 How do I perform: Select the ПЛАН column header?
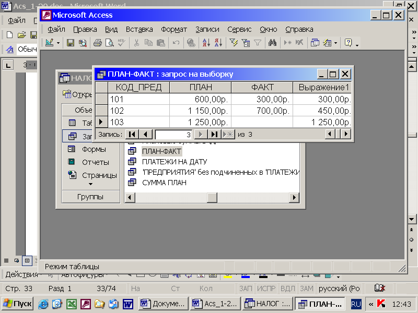click(201, 87)
